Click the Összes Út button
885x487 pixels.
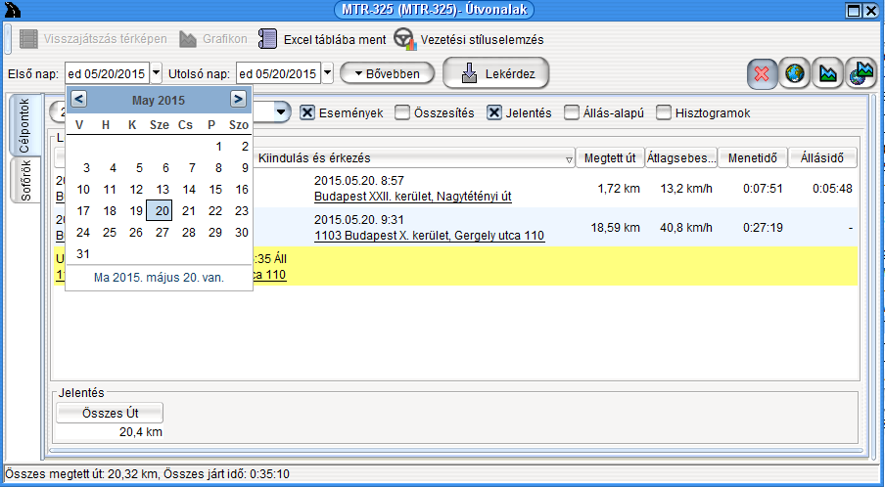pos(110,414)
